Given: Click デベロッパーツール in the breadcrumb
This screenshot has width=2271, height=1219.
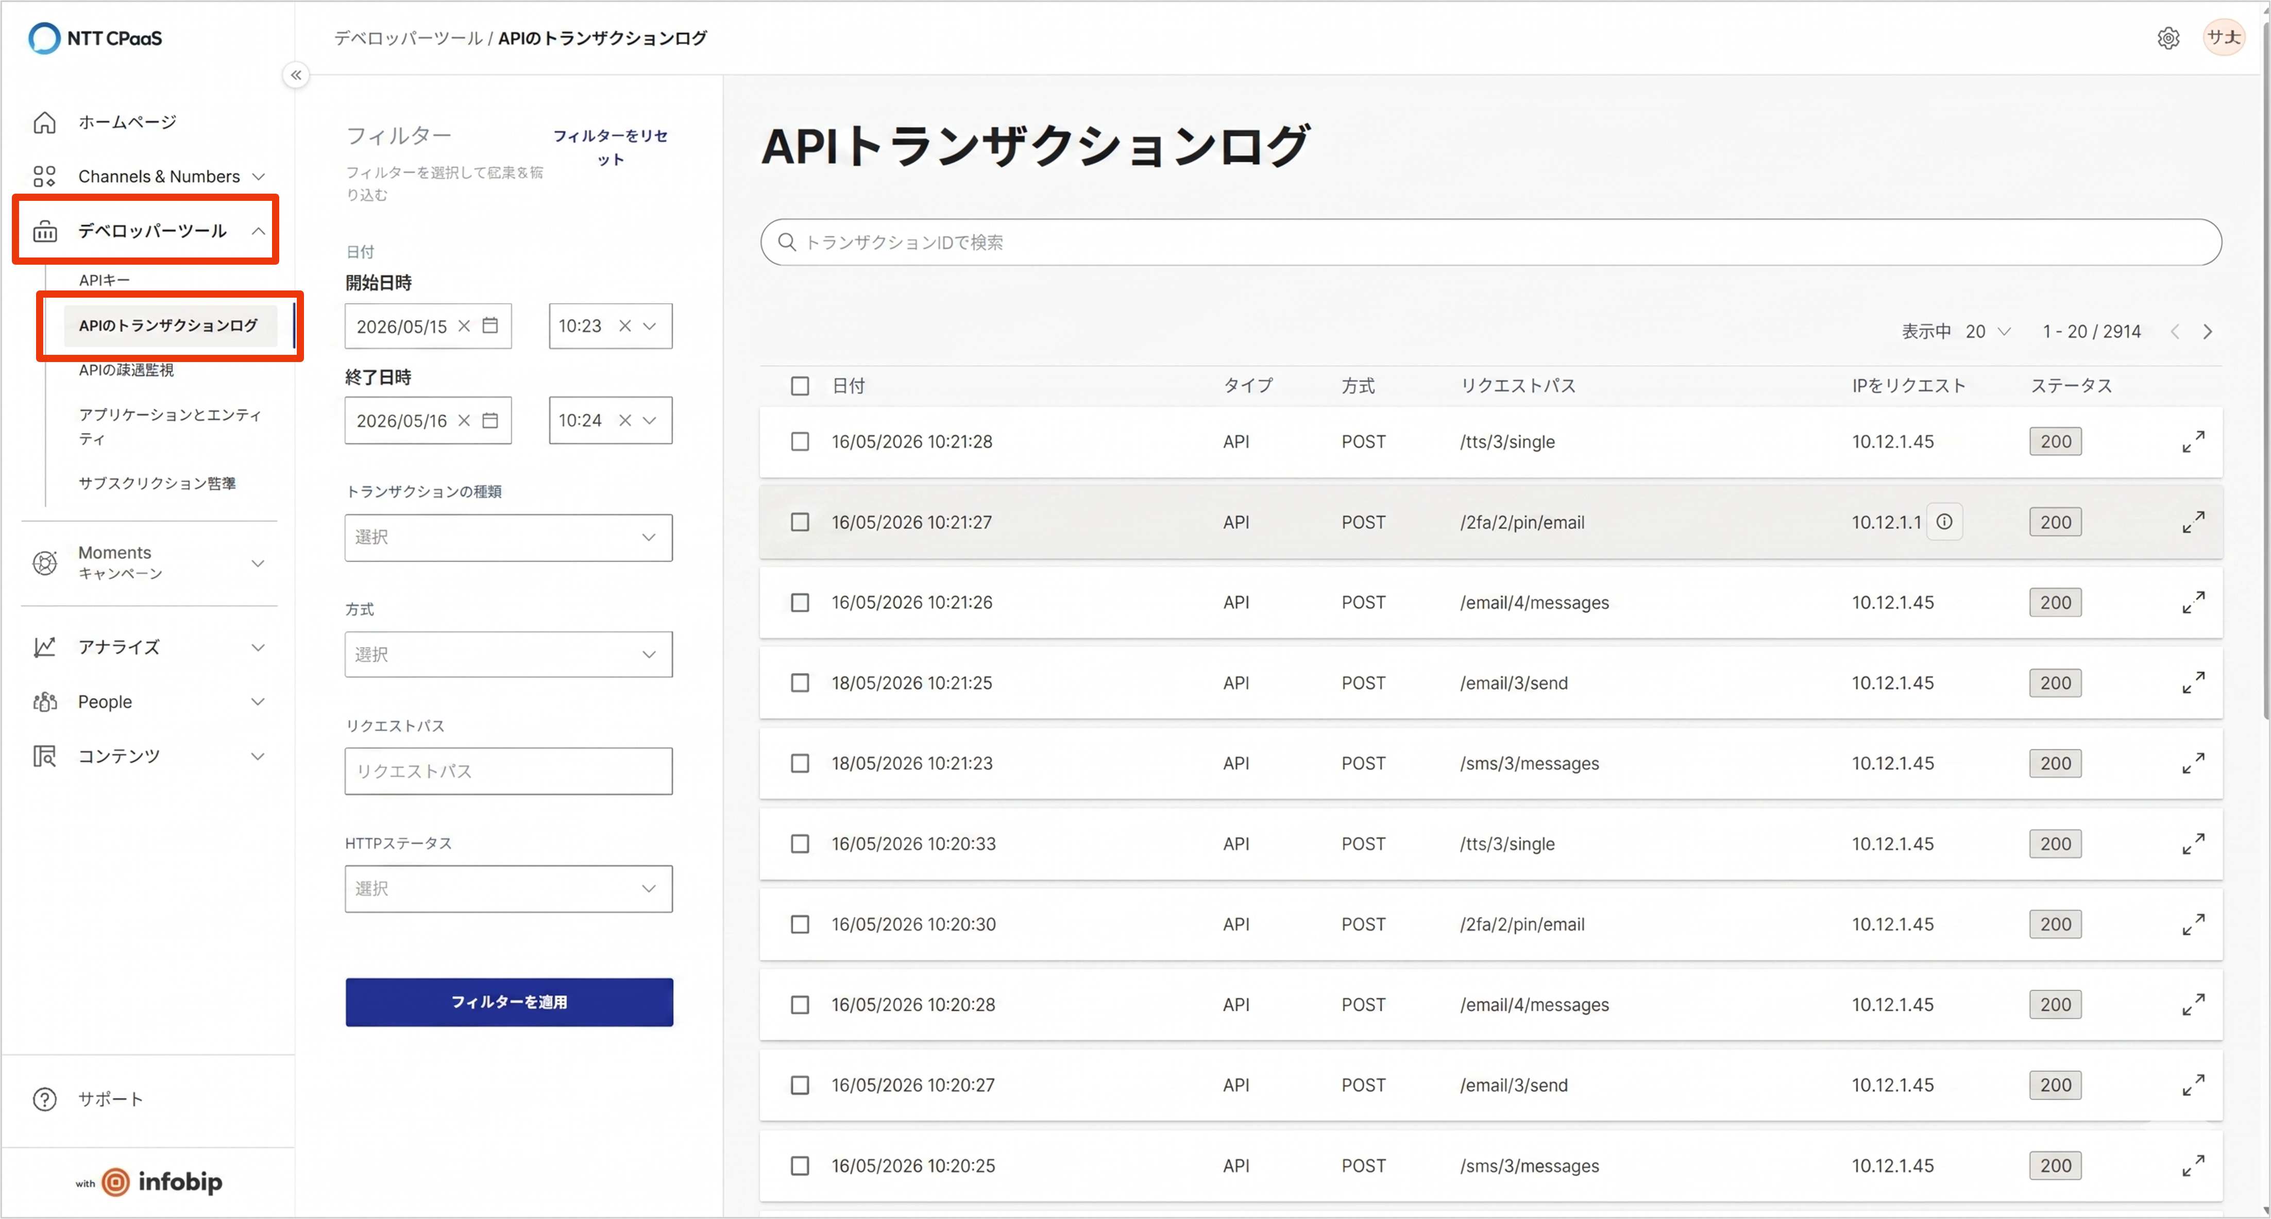Looking at the screenshot, I should [x=408, y=38].
